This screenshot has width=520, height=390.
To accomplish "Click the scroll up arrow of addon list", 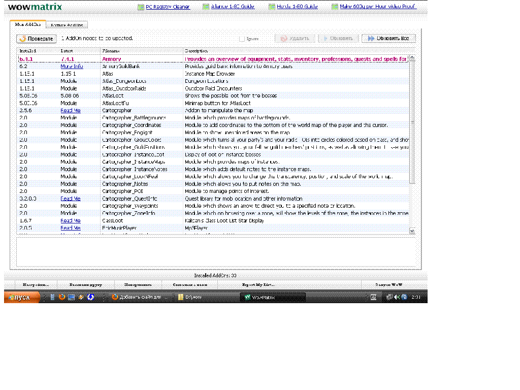I will tap(412, 58).
